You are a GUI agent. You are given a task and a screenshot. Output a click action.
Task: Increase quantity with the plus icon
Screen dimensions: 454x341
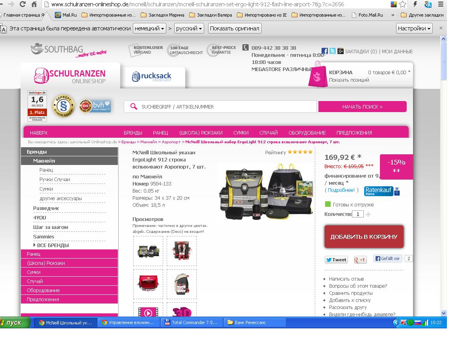coord(368,214)
